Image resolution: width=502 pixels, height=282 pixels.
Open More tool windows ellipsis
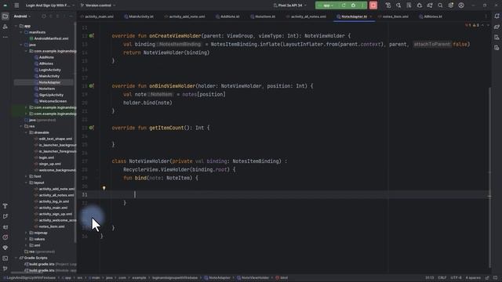coord(5,37)
